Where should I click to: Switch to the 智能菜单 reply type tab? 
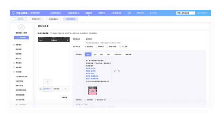(128, 54)
